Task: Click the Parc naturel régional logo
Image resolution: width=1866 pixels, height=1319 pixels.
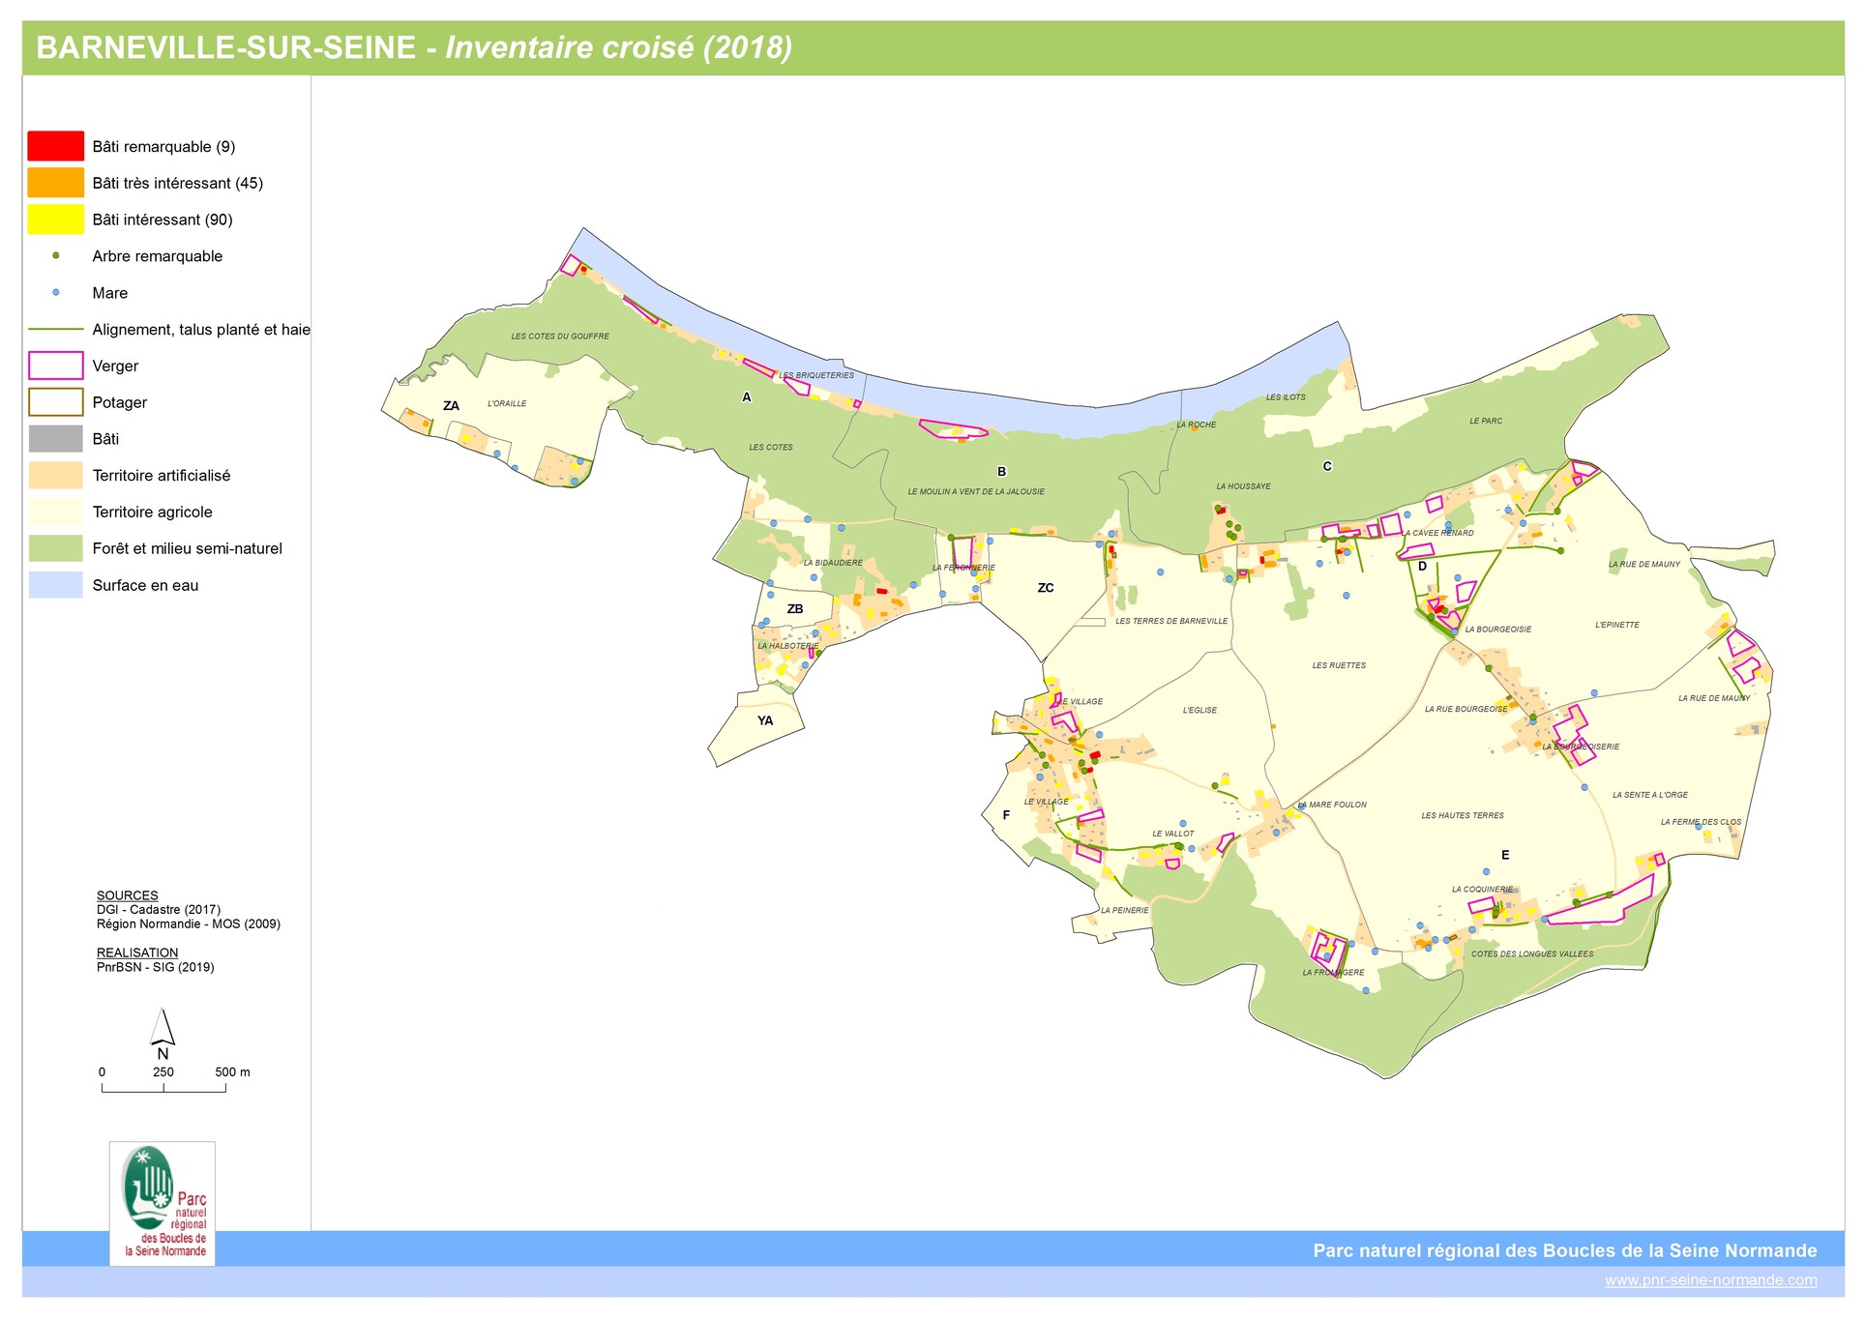Action: pyautogui.click(x=163, y=1204)
